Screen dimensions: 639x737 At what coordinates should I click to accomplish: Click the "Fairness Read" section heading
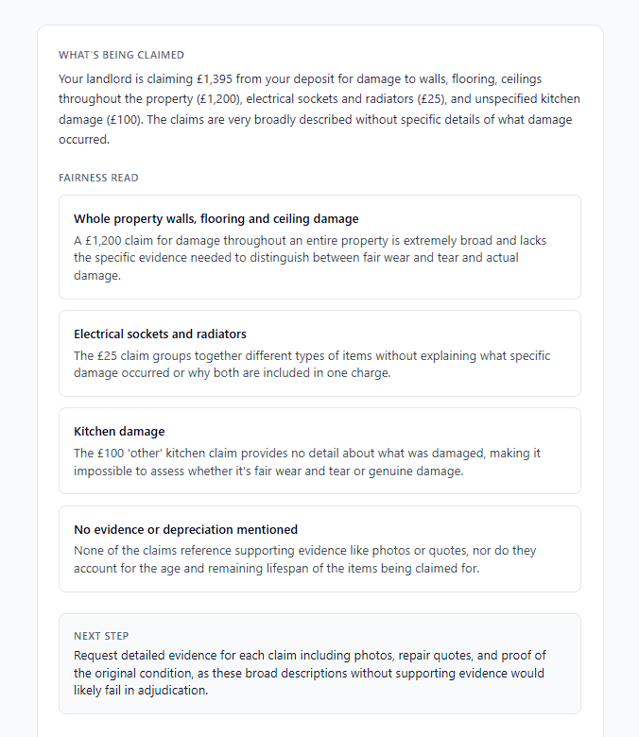(x=98, y=178)
